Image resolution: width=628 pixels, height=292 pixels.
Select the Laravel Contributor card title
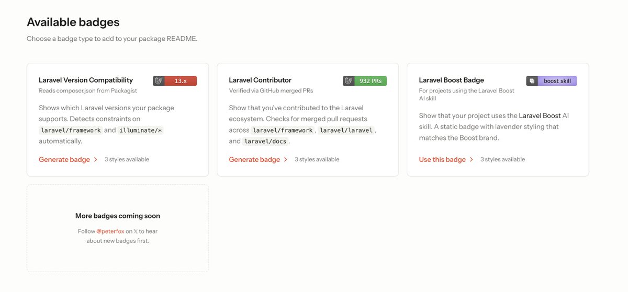260,80
